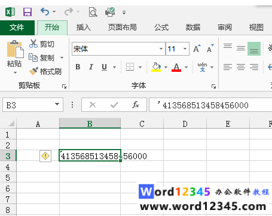The width and height of the screenshot is (272, 216).
Task: Toggle italic formatting
Action: tap(91, 67)
